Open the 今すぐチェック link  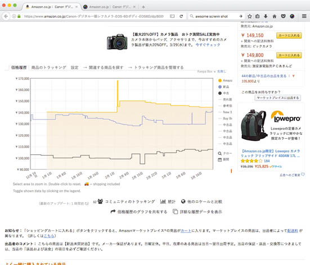208,45
